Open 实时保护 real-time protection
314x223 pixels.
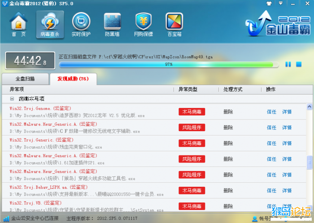[x=81, y=25]
